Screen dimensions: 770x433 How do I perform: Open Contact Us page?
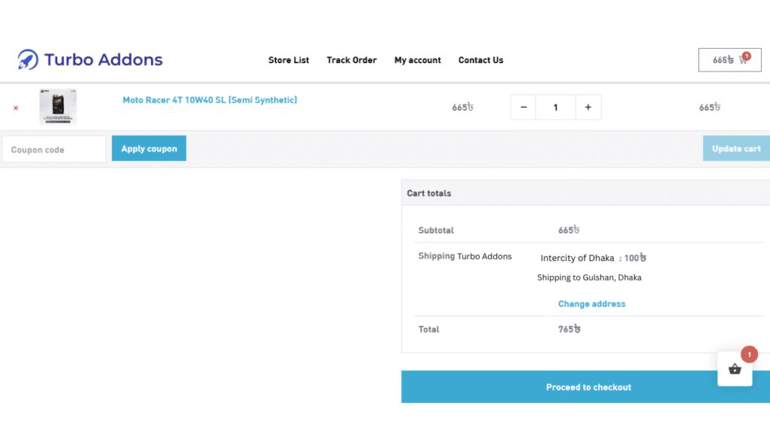coord(480,60)
